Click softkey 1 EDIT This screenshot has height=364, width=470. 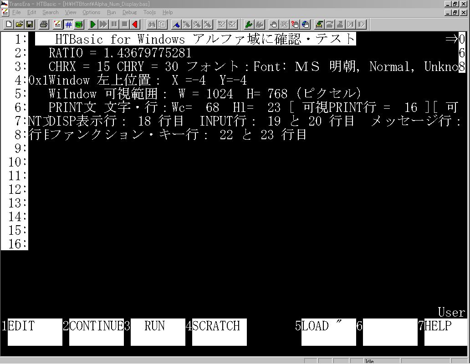pos(35,332)
